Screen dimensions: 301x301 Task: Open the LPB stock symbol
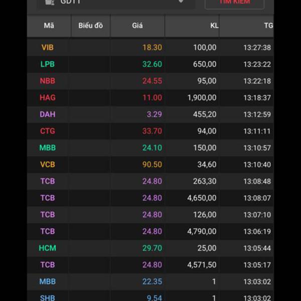(x=48, y=64)
